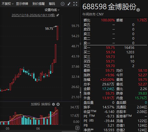Viewport: 148px width, 132px height.
Task: Open 设置均线 moving average dropdown
Action: (52, 10)
